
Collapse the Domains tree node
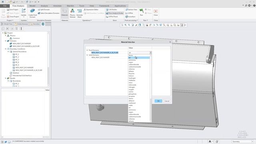(6, 41)
